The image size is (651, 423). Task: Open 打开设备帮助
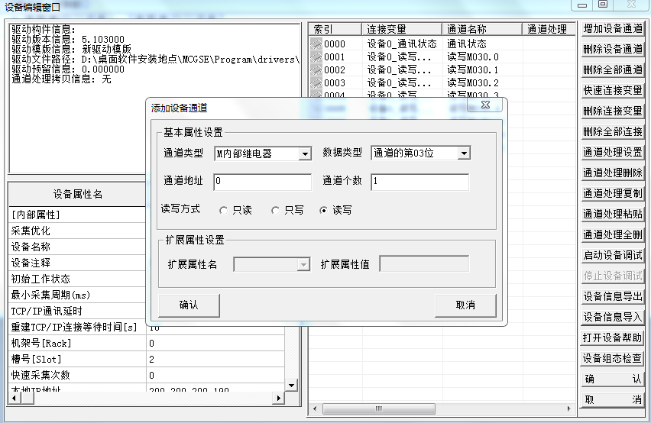(612, 337)
